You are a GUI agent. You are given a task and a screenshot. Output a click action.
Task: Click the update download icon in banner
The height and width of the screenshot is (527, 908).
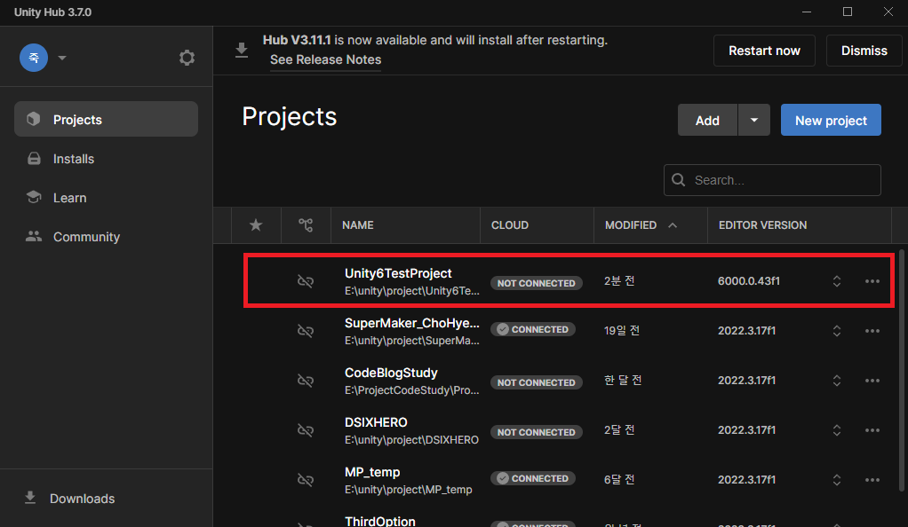[242, 51]
